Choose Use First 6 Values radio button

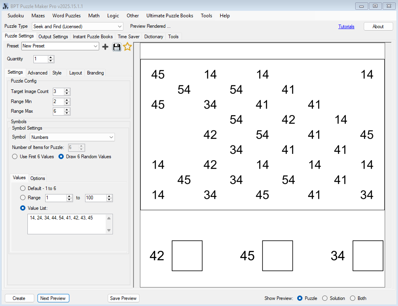15,157
